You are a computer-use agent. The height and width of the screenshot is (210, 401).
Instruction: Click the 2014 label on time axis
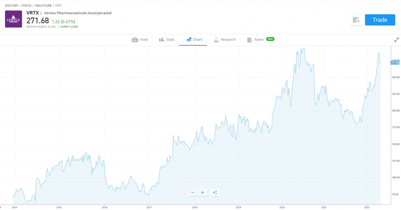[x=14, y=207]
